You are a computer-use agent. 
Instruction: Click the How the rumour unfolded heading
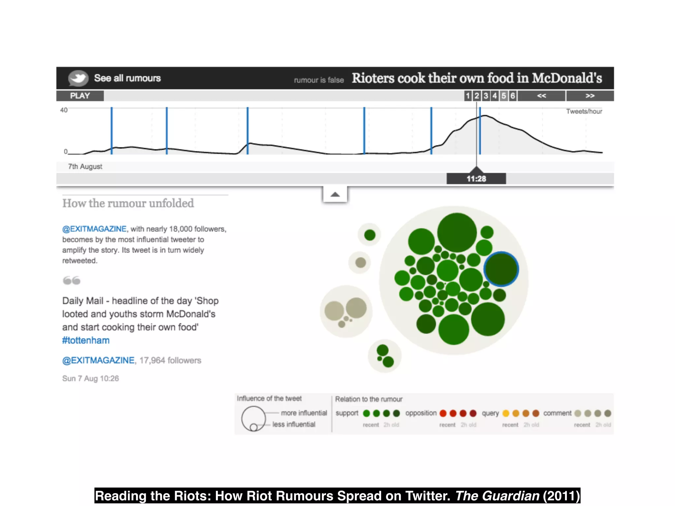(128, 203)
